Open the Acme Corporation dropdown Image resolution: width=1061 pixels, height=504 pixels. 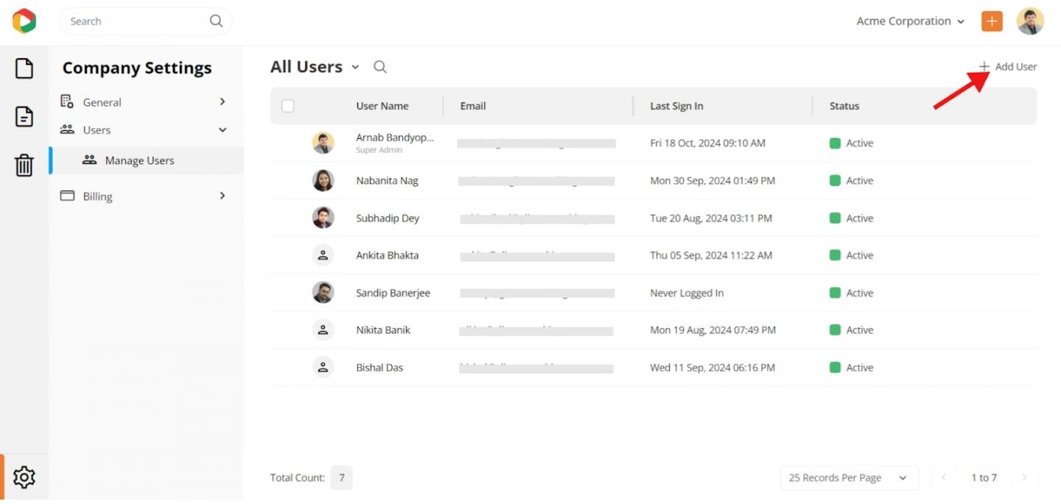(910, 21)
